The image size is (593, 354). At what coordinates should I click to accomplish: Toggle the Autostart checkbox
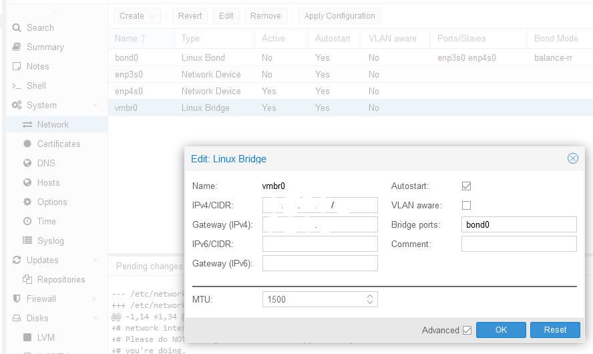(x=466, y=186)
